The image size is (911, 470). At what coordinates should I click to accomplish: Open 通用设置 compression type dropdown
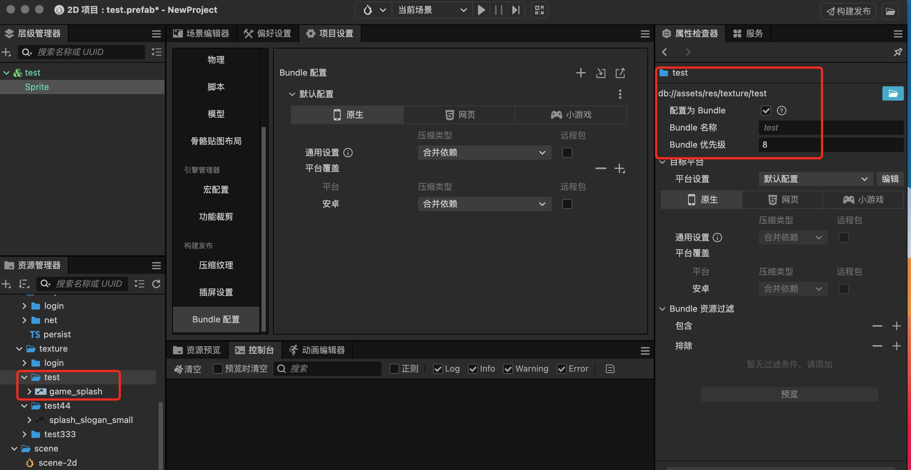coord(484,153)
